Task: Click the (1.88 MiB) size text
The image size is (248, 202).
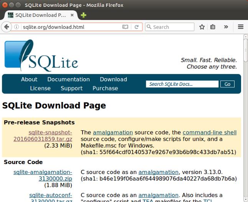Action: (x=58, y=185)
